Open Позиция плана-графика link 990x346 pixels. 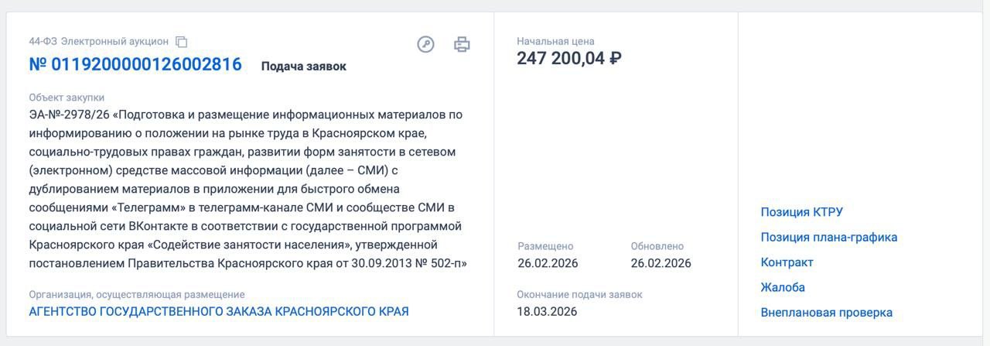click(x=828, y=238)
